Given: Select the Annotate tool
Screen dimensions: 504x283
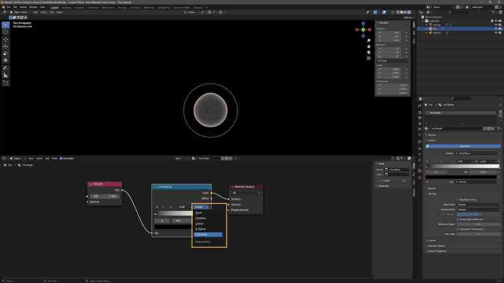Looking at the screenshot, I should click(5, 68).
